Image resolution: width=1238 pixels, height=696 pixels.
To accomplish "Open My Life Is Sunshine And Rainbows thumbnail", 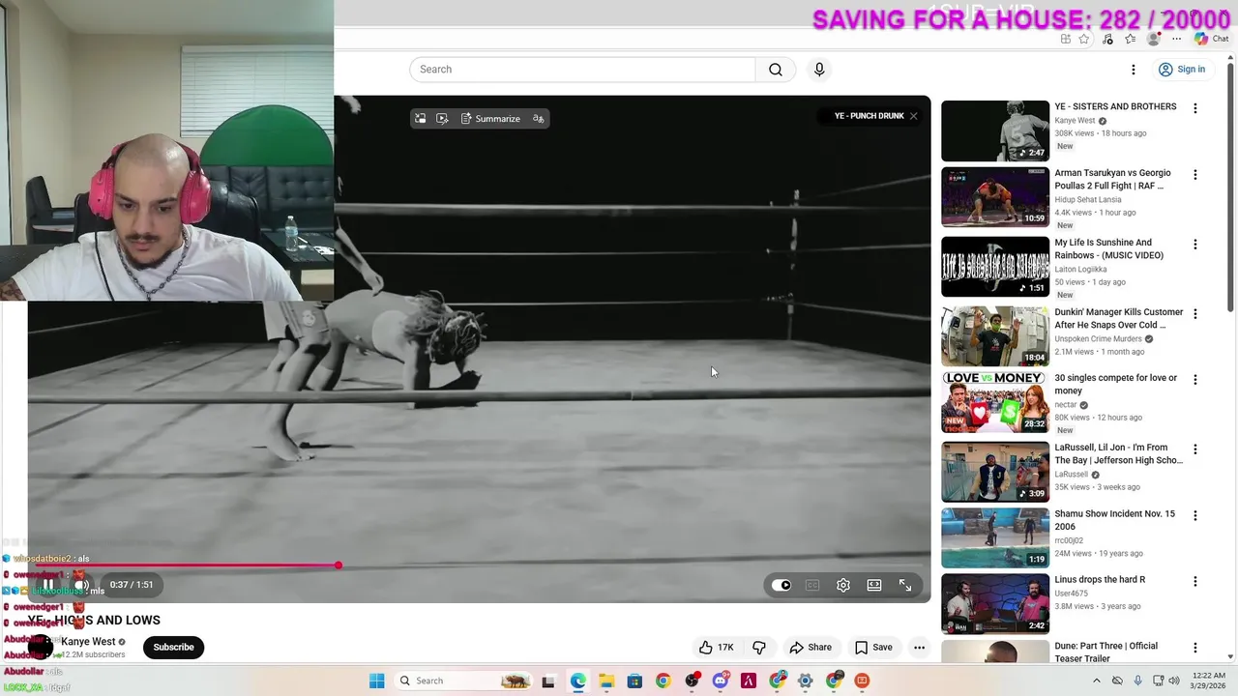I will coord(995,267).
